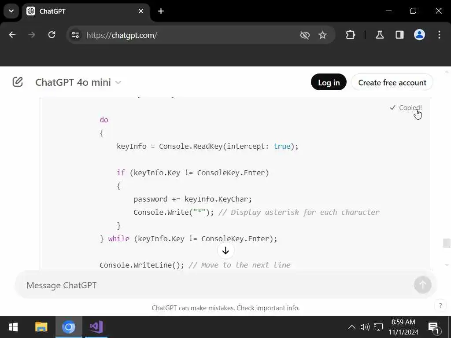
Task: Bookmark this page with star icon
Action: 323,35
